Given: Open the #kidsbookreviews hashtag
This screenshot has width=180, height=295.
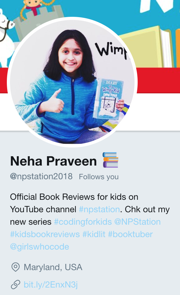Looking at the screenshot, I should point(45,234).
